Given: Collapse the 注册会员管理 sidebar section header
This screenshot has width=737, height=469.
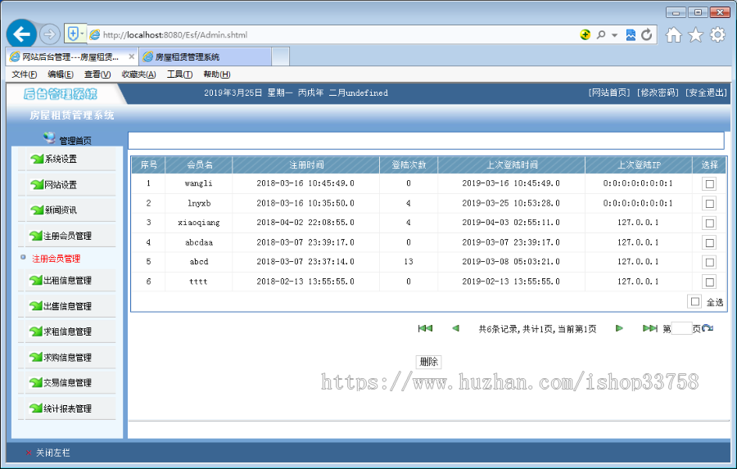Looking at the screenshot, I should point(67,236).
